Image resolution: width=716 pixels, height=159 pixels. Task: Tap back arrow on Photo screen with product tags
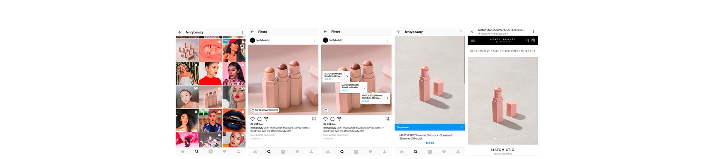325,32
